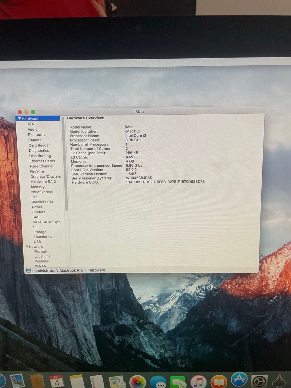
Task: Collapse the Hardware section triangle
Action: (x=20, y=119)
